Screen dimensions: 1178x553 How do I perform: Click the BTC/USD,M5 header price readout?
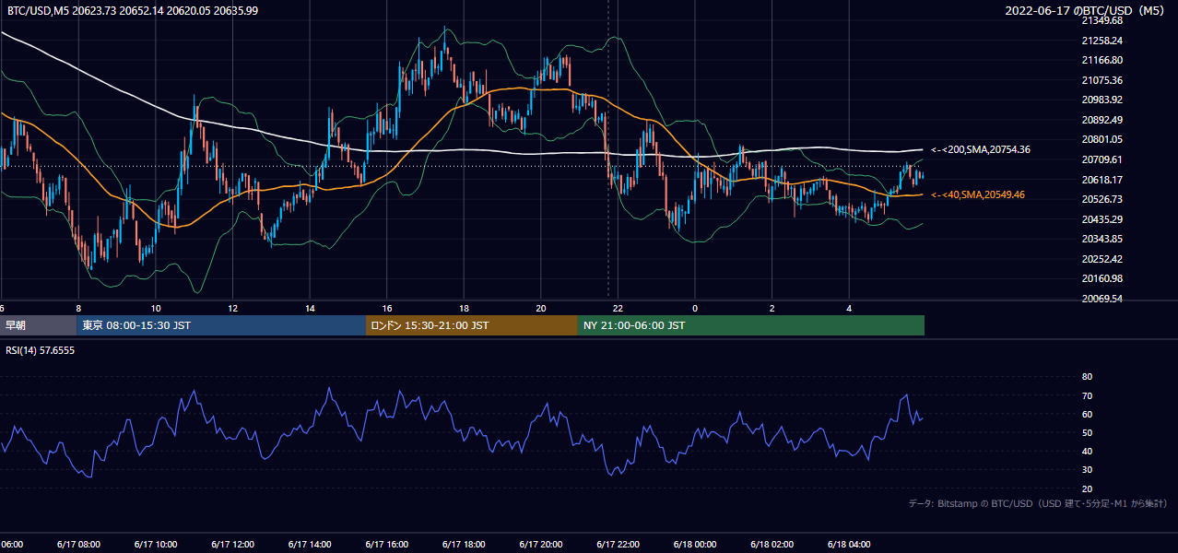132,10
